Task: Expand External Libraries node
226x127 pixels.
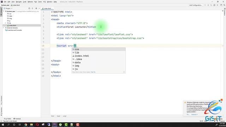Action: (x=4, y=28)
